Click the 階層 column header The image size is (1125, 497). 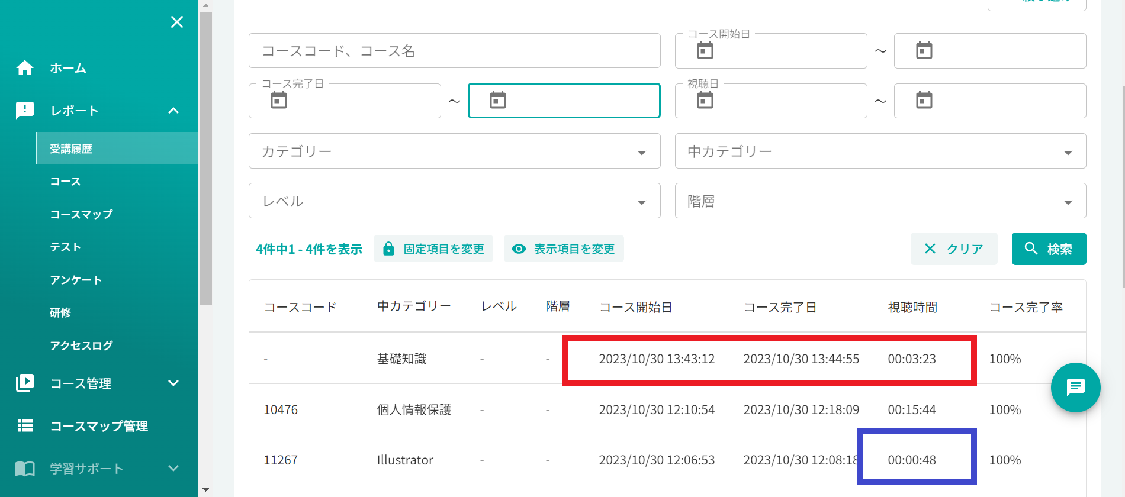coord(558,306)
